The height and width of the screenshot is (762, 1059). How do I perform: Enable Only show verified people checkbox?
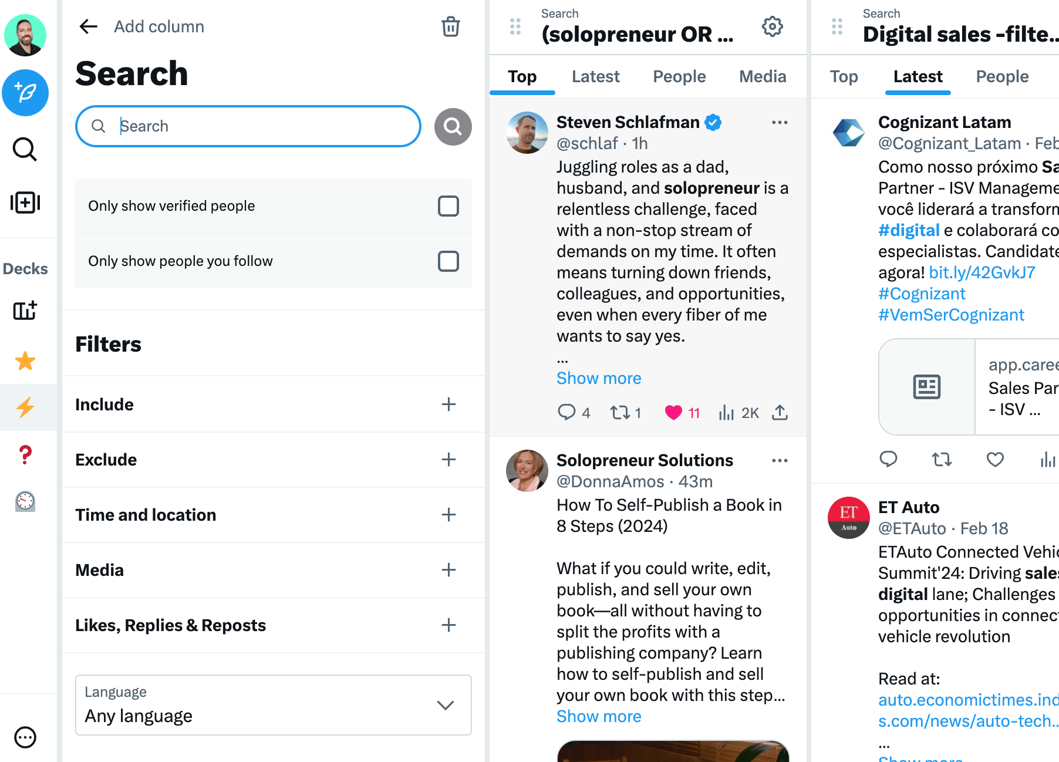tap(448, 206)
